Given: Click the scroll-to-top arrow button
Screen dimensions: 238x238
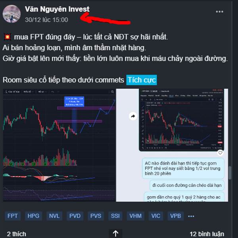Looking at the screenshot, I should 115,233.
